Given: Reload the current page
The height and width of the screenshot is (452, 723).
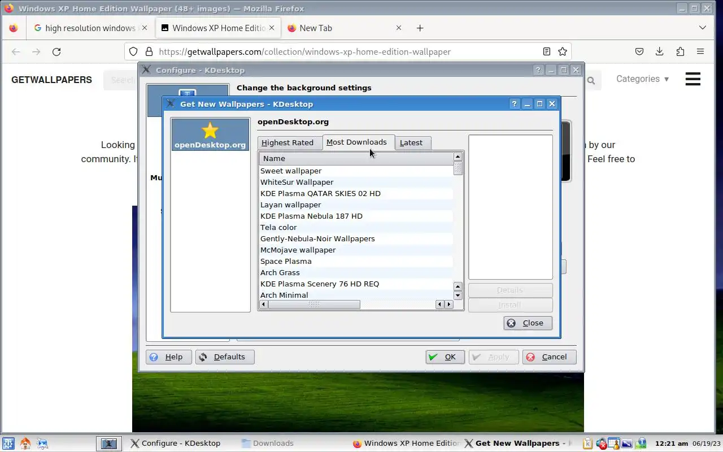Looking at the screenshot, I should click(x=56, y=51).
